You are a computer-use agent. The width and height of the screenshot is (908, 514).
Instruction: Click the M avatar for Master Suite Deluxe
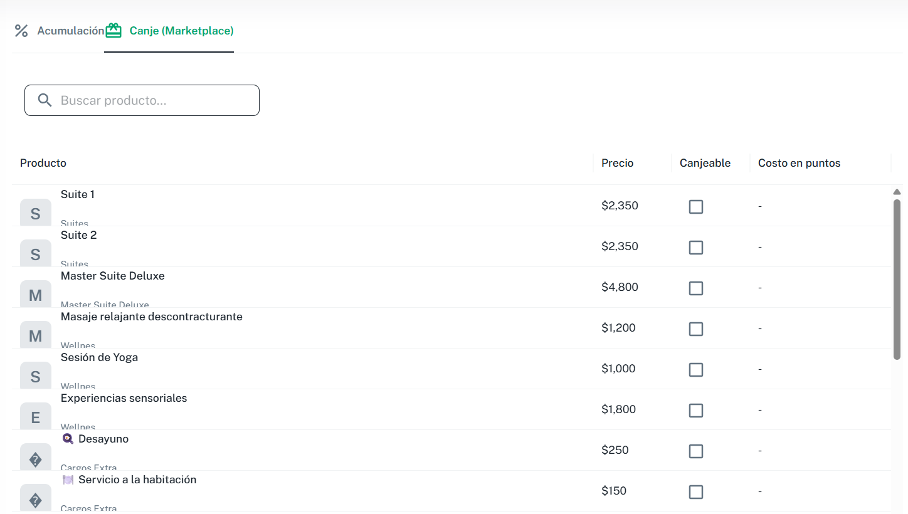coord(36,294)
